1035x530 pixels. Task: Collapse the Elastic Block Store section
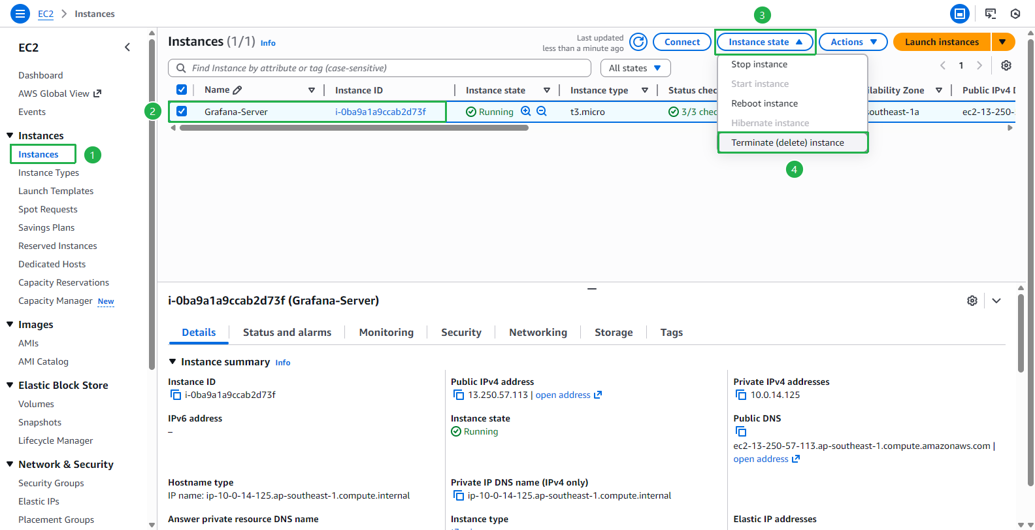tap(10, 385)
